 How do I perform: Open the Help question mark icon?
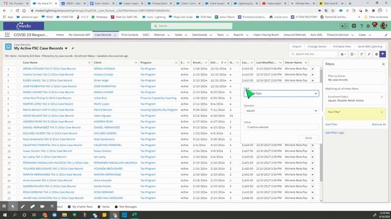(x=361, y=26)
